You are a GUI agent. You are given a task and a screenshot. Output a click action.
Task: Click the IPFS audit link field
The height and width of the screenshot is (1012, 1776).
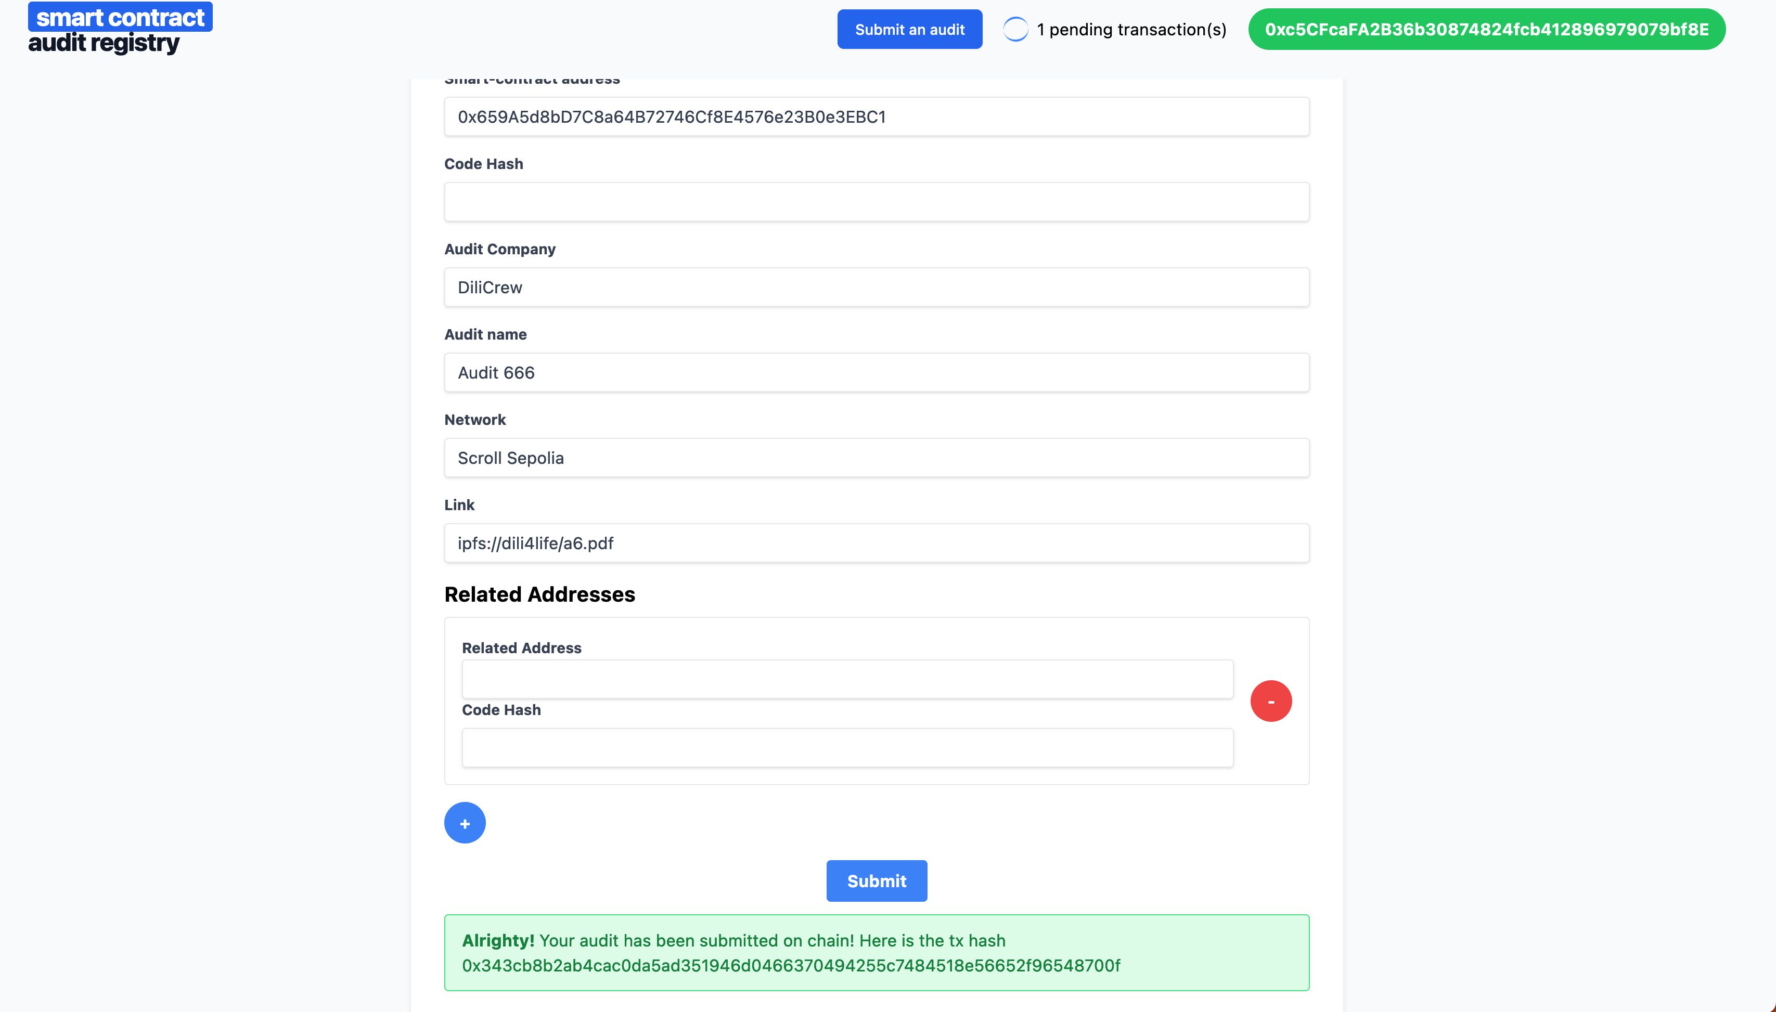tap(877, 542)
